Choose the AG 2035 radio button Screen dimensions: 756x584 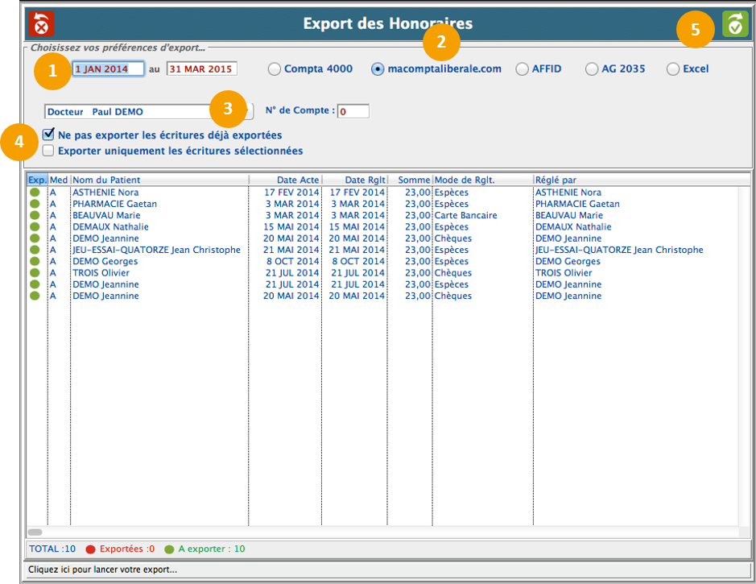(592, 69)
